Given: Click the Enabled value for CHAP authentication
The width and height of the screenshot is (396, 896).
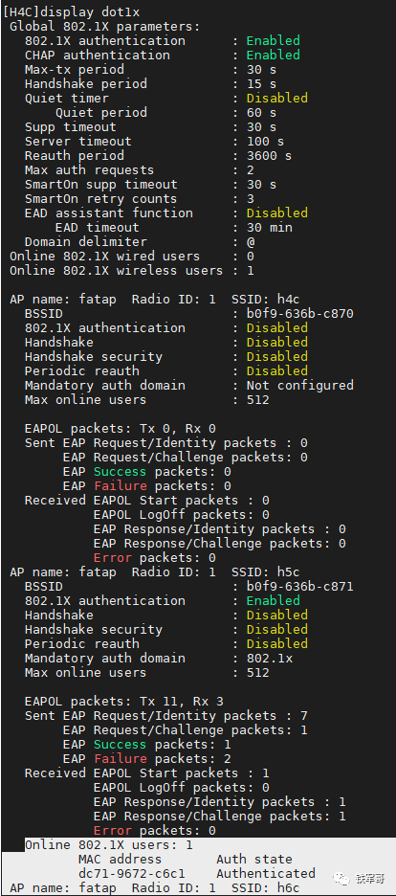Looking at the screenshot, I should pos(273,55).
